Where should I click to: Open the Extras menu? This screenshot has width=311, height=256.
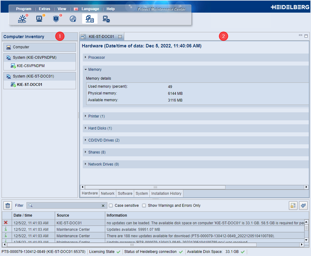pos(44,9)
